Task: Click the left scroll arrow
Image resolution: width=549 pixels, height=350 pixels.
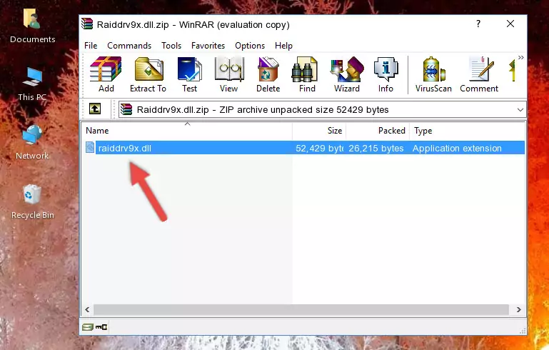Action: (x=88, y=309)
